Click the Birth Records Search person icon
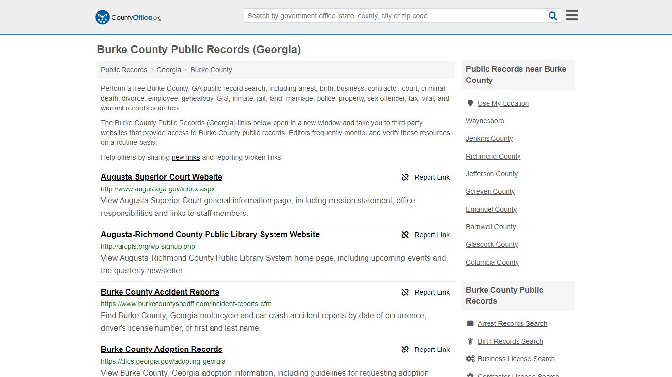672x377 pixels. (470, 341)
